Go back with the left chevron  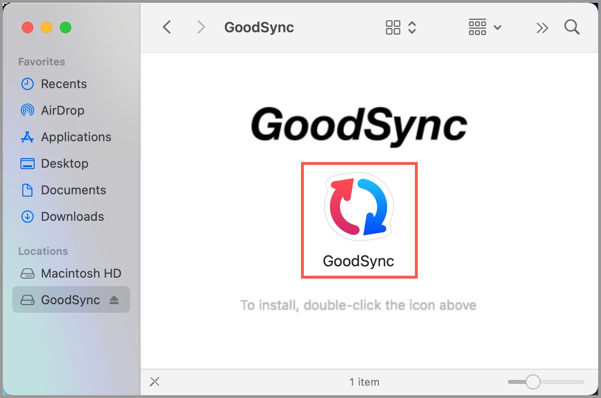click(167, 27)
